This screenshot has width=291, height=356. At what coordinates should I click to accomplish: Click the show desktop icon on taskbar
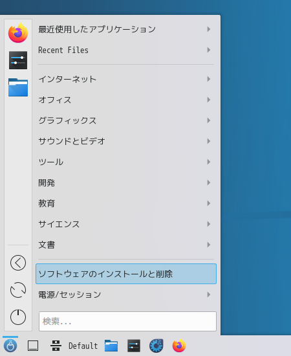(x=33, y=346)
